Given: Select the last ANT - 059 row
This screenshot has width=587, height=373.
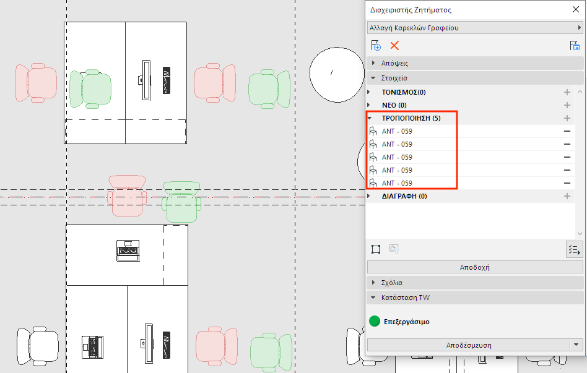Looking at the screenshot, I should [x=470, y=183].
